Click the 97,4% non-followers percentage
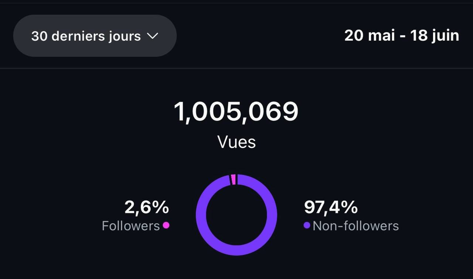The width and height of the screenshot is (473, 279). 331,207
